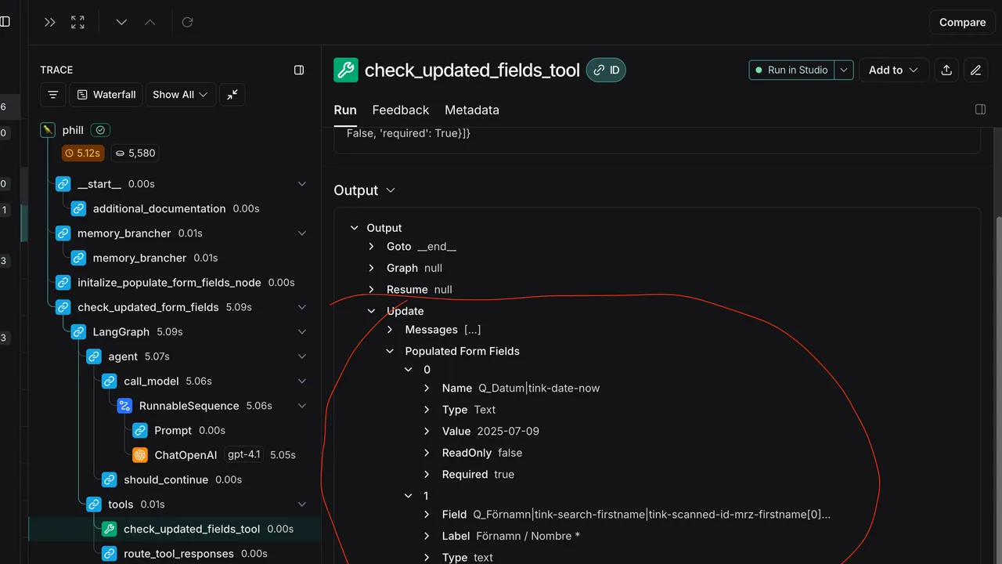Expand Label Förnamn / Nombre entry
1002x564 pixels.
click(427, 536)
